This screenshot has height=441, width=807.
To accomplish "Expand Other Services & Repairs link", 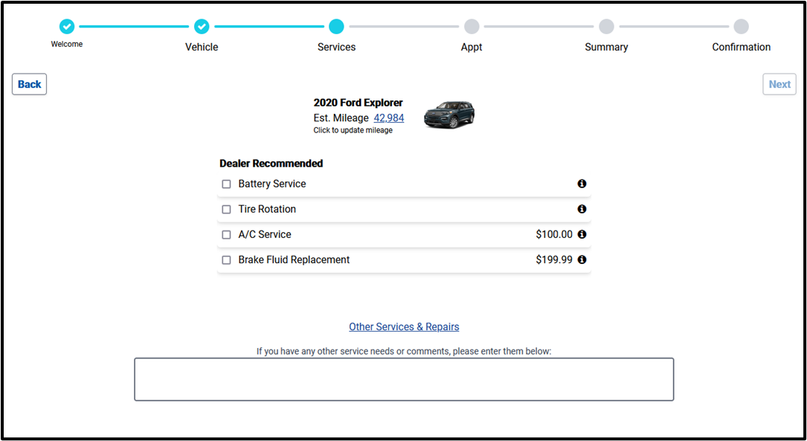I will coord(404,326).
